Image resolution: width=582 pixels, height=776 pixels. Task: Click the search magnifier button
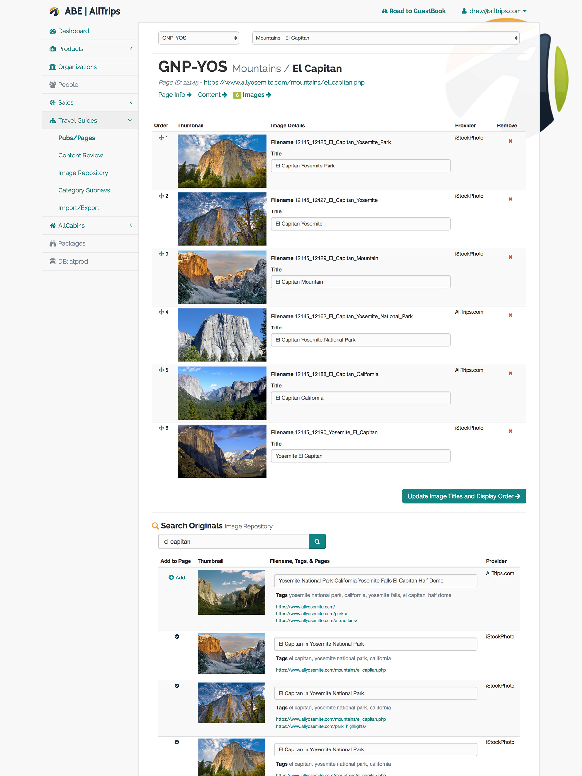tap(317, 541)
